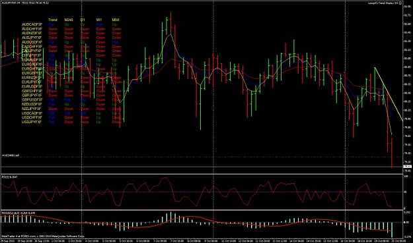The height and width of the screenshot is (243, 413).
Task: Click AUDUSDFXF's Flat value in MN1 column
Action: point(115,42)
